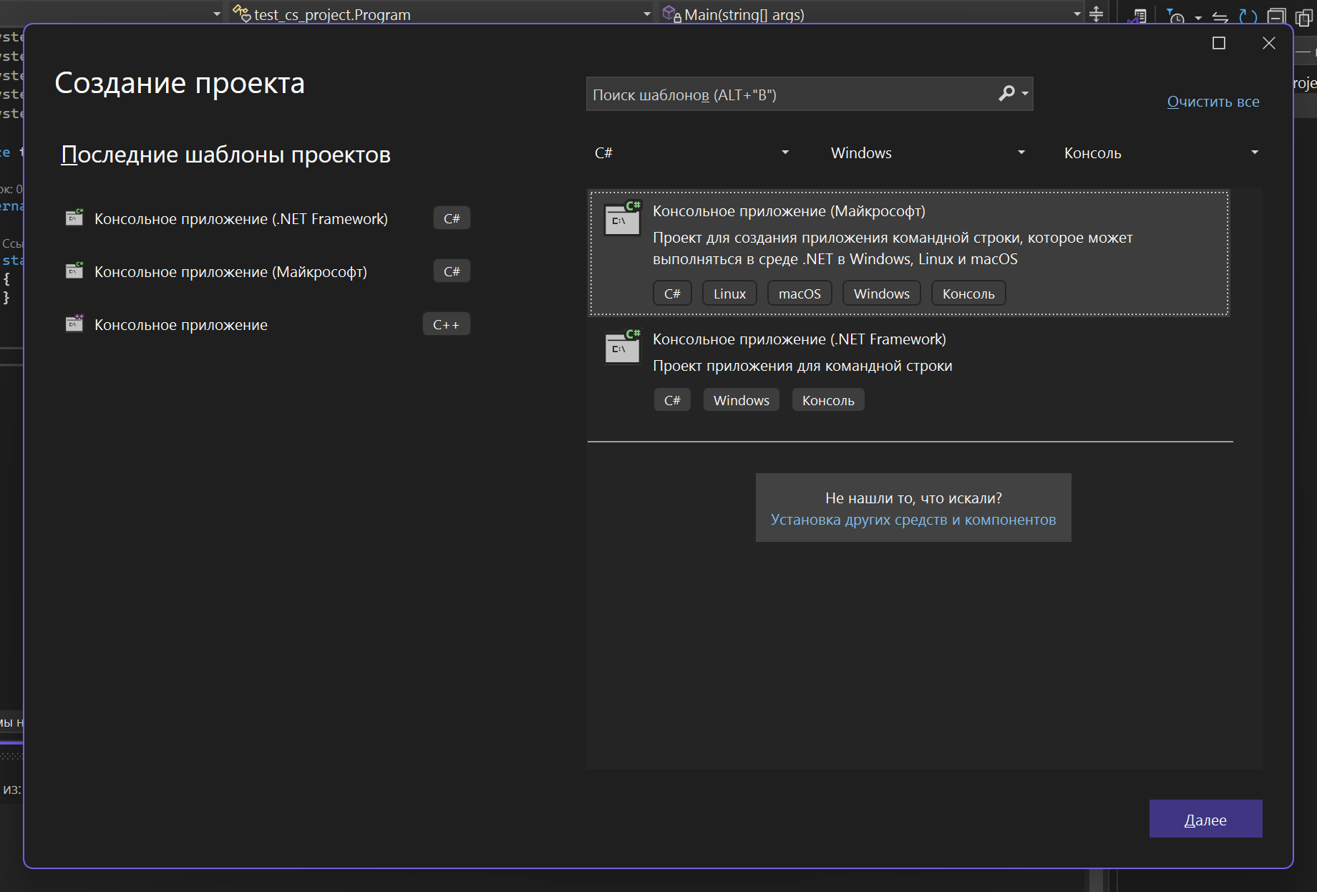
Task: Open the 'Консоль' project type filter dropdown
Action: (1161, 152)
